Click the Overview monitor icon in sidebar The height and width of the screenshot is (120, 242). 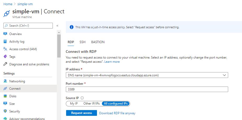pos(5,34)
